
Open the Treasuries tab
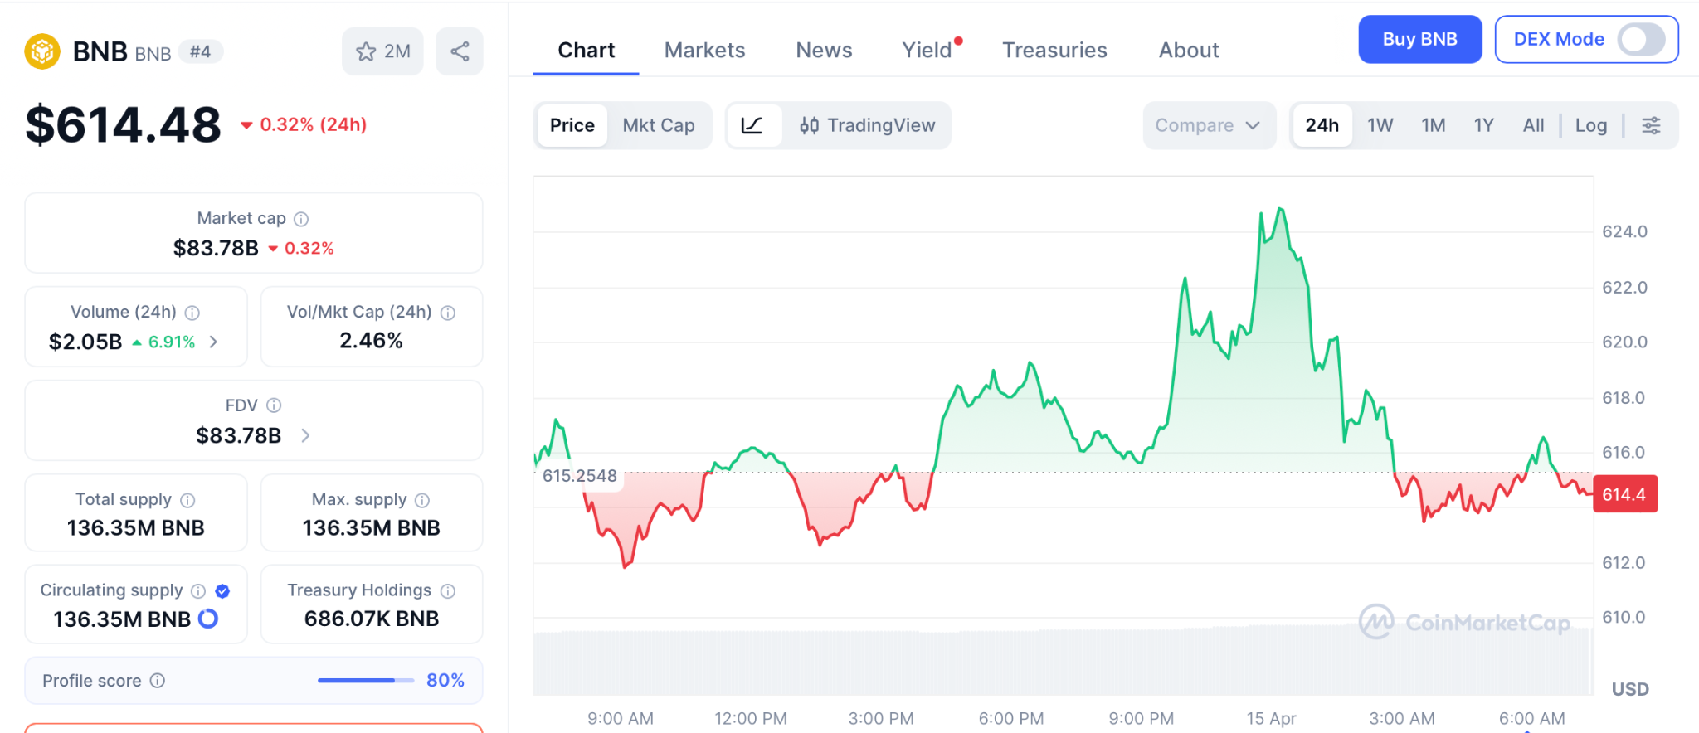[1054, 51]
